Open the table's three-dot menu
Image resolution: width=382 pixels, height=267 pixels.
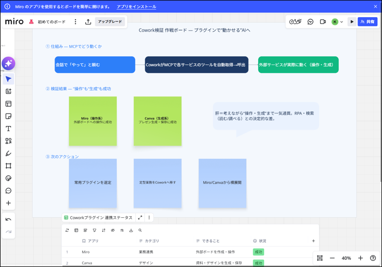tap(149, 218)
